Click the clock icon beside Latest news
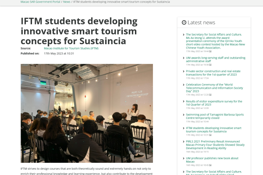Screen dimensions: 263x175 (184, 23)
